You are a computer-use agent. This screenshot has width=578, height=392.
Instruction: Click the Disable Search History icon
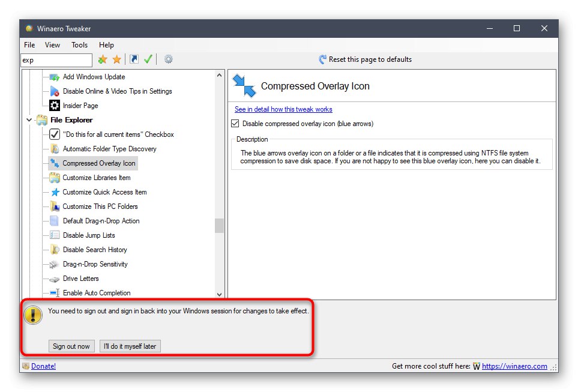click(x=55, y=250)
